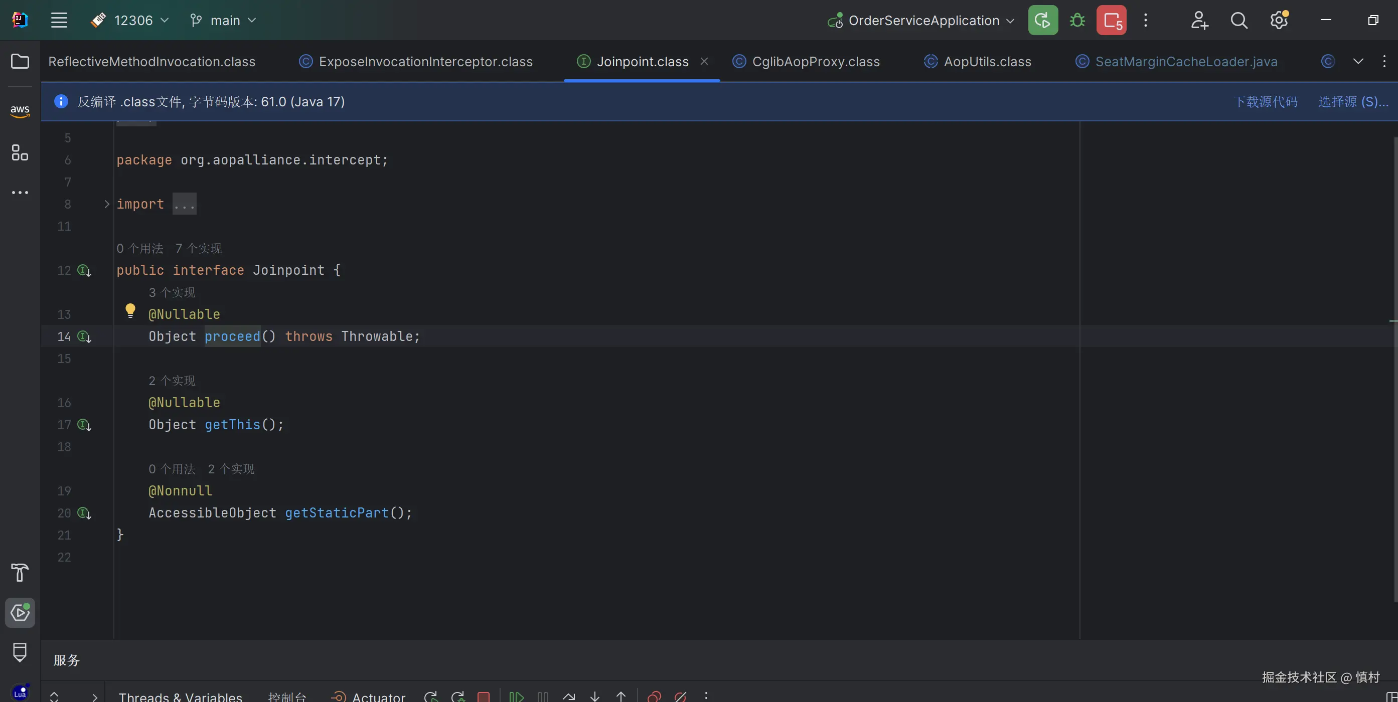Click the debug bug icon
This screenshot has width=1398, height=702.
tap(1077, 21)
